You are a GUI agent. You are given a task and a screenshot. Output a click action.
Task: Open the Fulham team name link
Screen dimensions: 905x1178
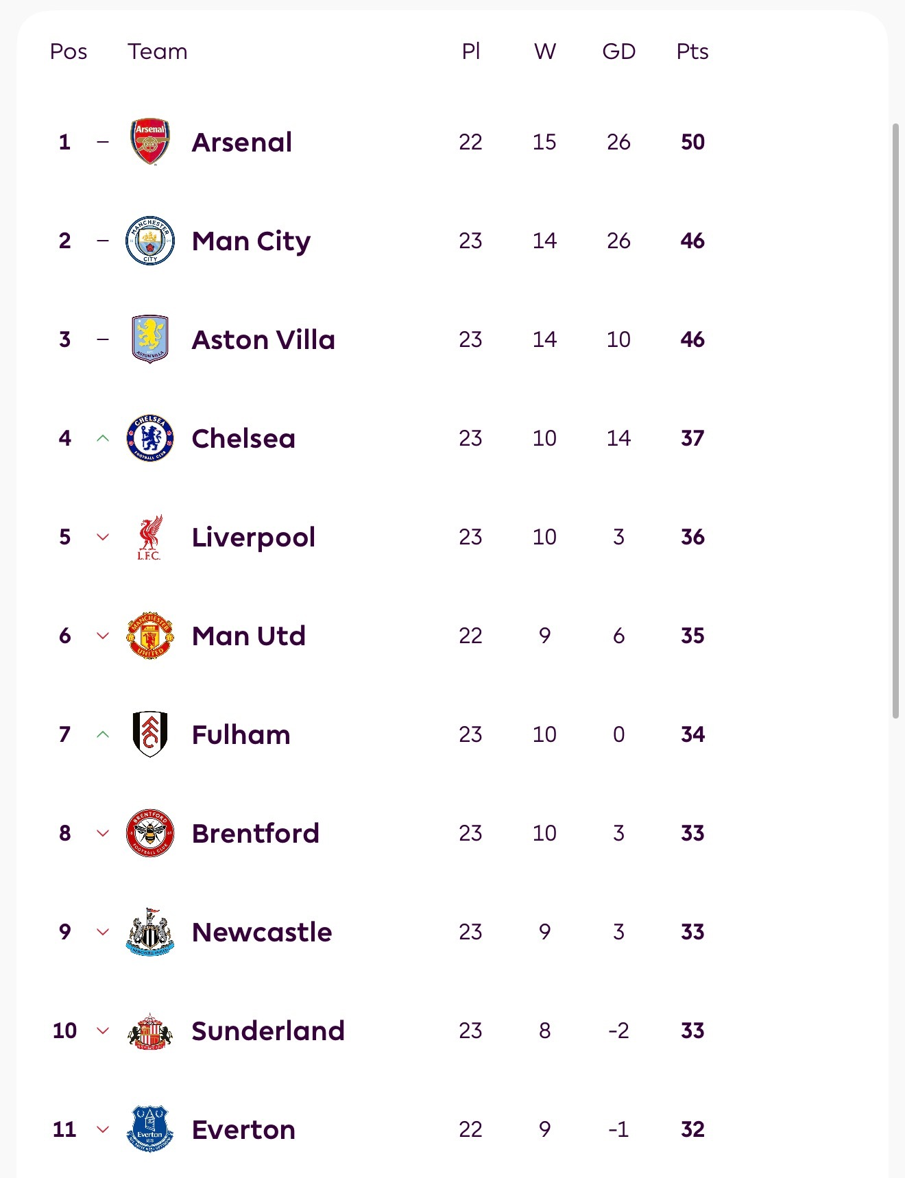point(241,735)
